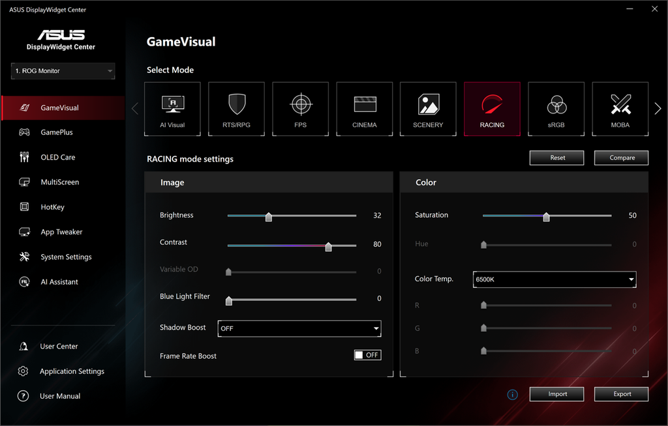Select the MOBA crossed swords mode
The height and width of the screenshot is (426, 668).
coord(620,109)
